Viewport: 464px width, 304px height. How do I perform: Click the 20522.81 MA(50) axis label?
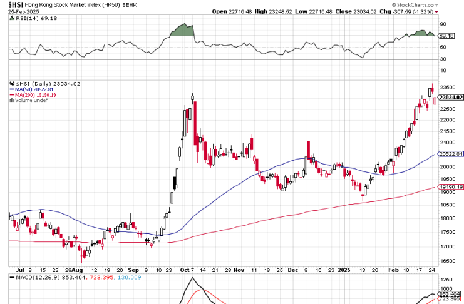click(451, 154)
